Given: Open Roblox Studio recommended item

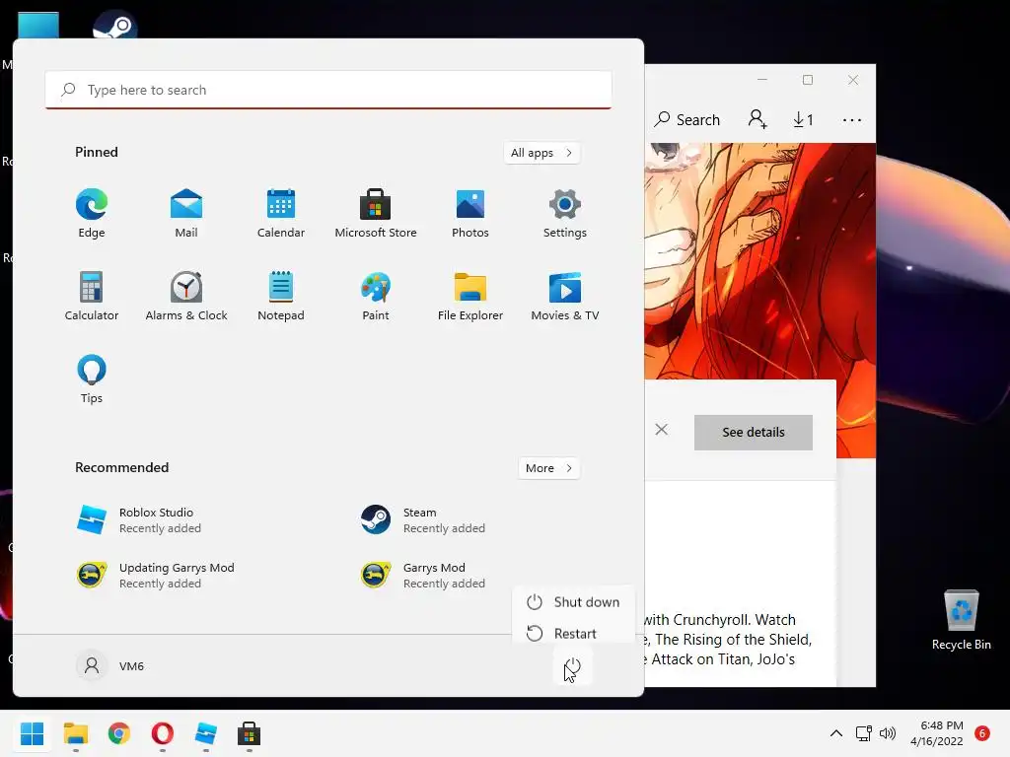Looking at the screenshot, I should click(138, 520).
